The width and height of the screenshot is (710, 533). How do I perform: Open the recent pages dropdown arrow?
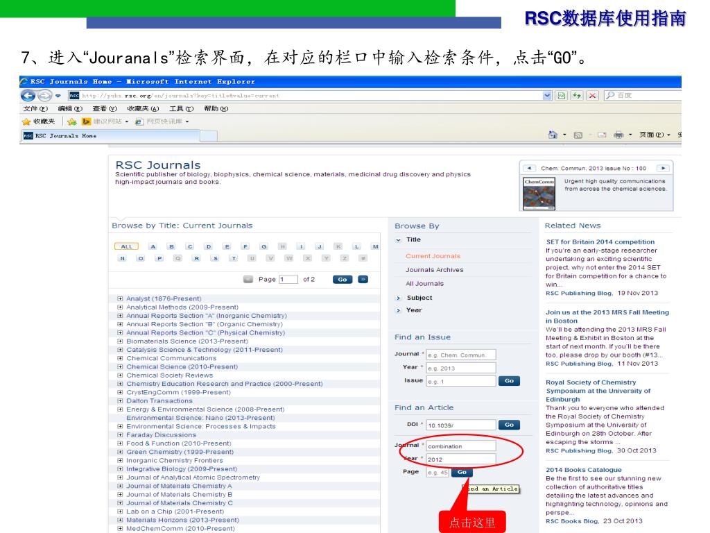pyautogui.click(x=58, y=96)
